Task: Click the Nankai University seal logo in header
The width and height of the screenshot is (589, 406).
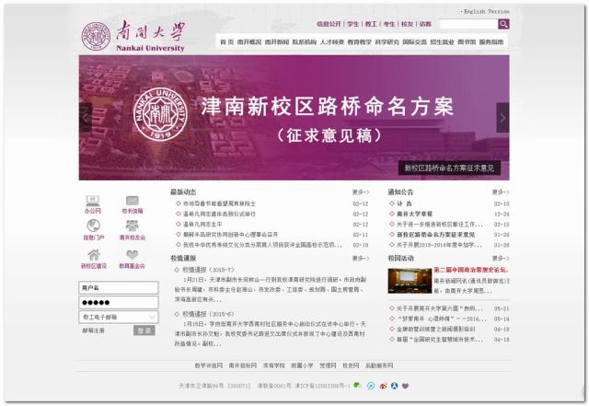Action: coord(96,36)
